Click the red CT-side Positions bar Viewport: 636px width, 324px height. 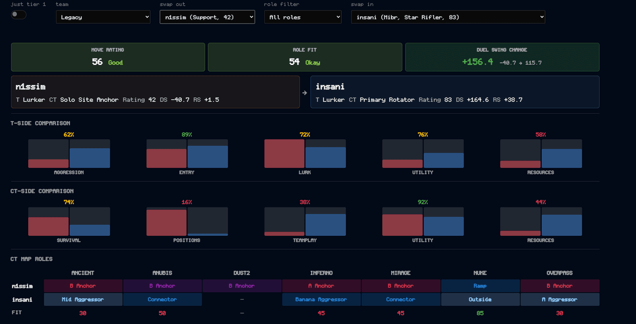click(x=167, y=223)
